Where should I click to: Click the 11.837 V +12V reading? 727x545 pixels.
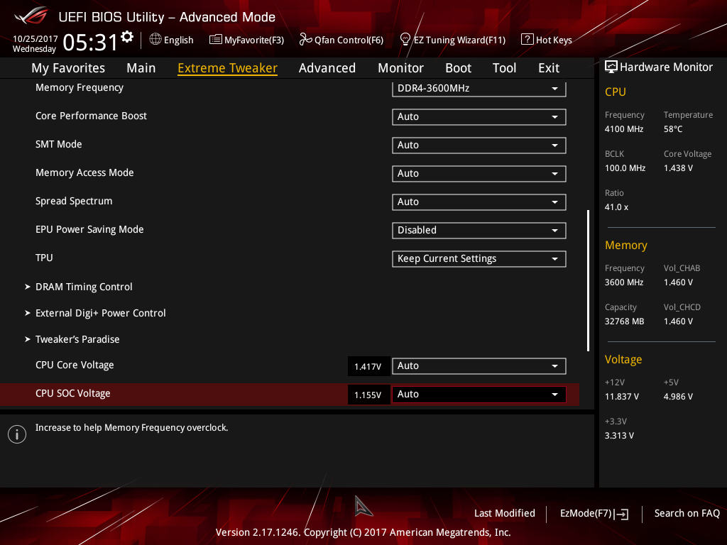pos(622,397)
